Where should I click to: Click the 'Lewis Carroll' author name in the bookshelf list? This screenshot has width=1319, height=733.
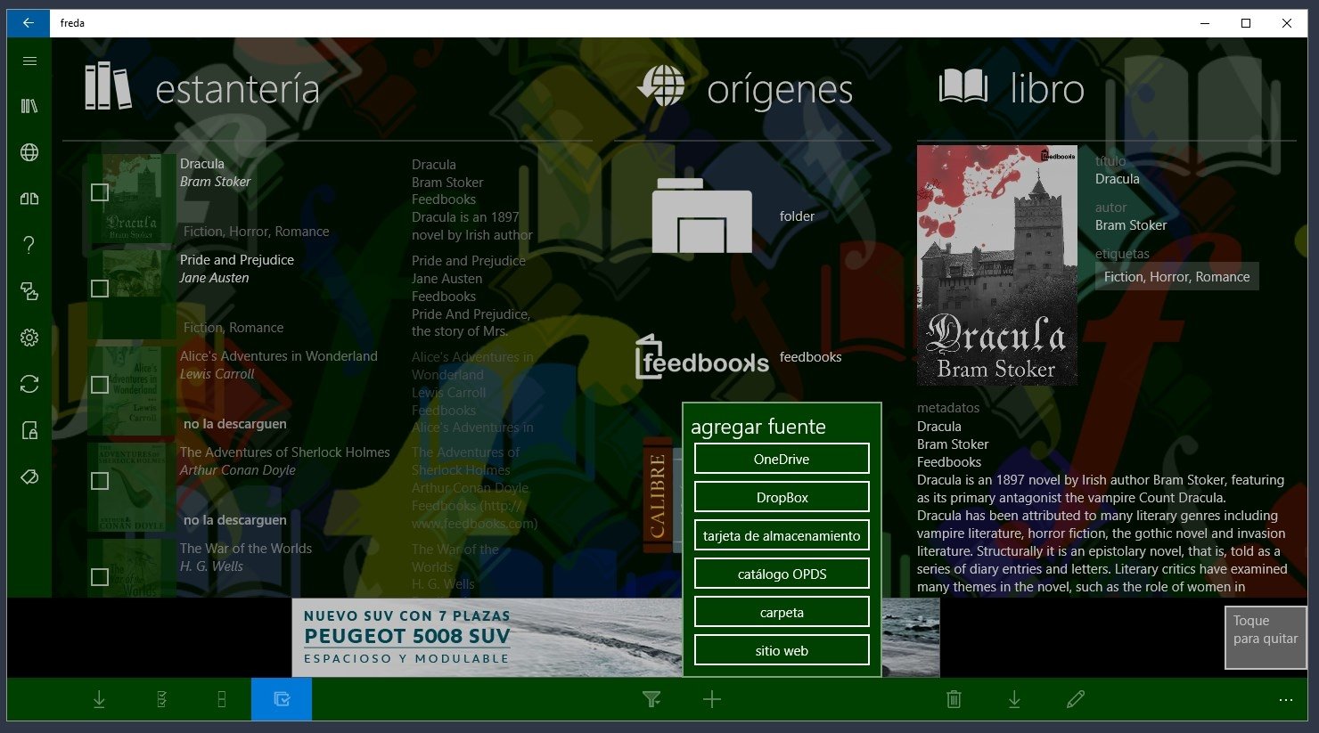pyautogui.click(x=217, y=374)
